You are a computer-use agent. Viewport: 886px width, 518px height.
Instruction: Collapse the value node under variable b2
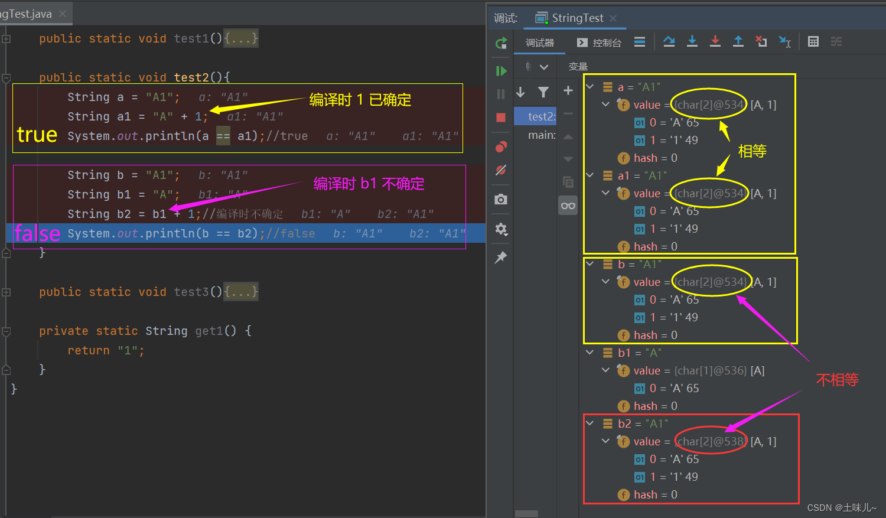point(605,441)
